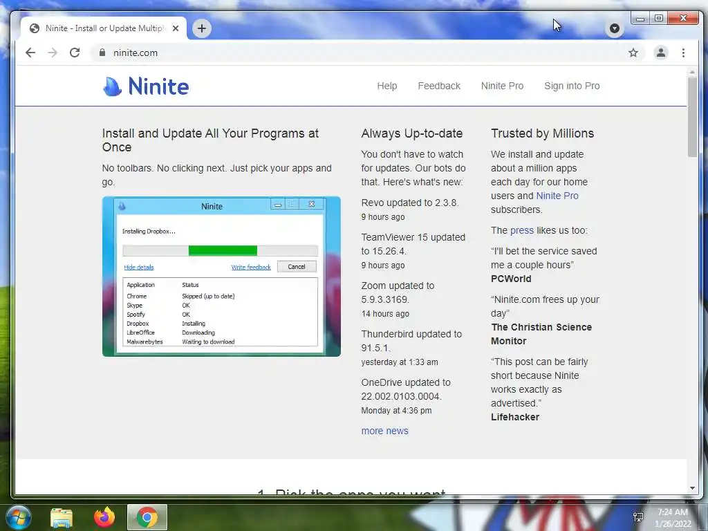Screen dimensions: 708x531
Task: Select the Ninite browser tab
Action: point(104,28)
